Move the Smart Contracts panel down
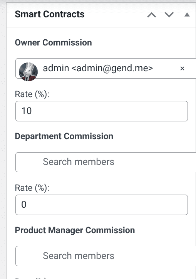Image resolution: width=196 pixels, height=279 pixels. (x=169, y=15)
